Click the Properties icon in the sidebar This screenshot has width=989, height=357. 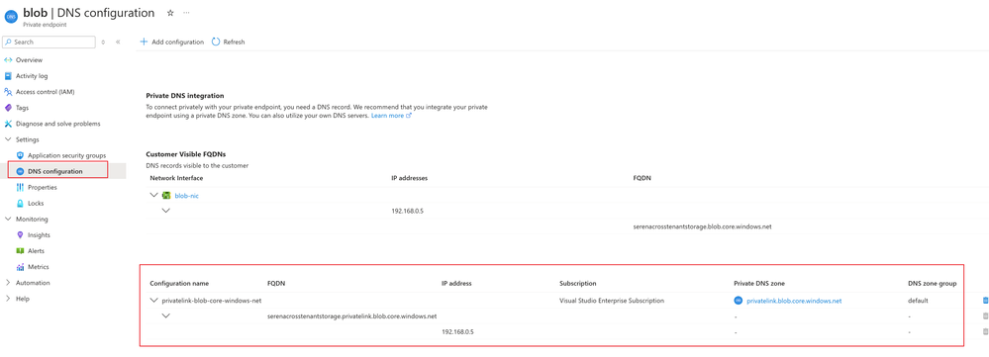pos(20,187)
